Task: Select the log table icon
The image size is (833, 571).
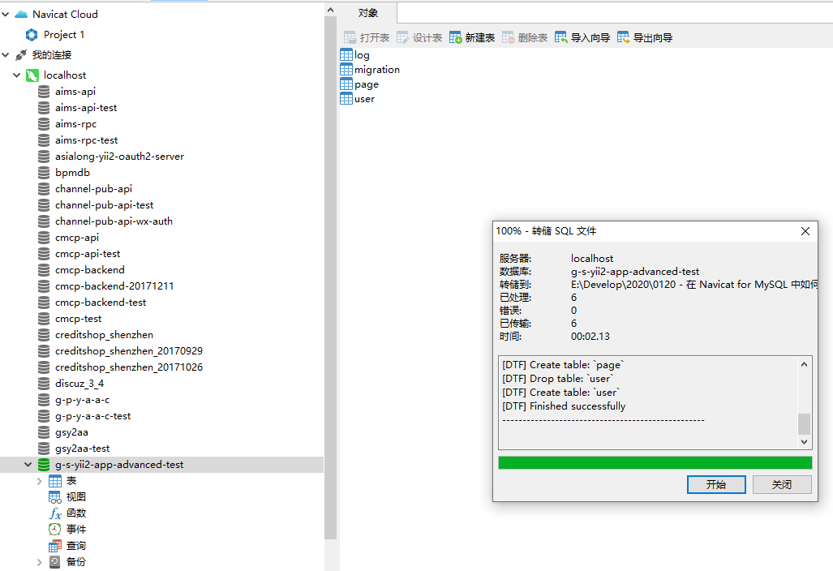Action: pyautogui.click(x=346, y=54)
